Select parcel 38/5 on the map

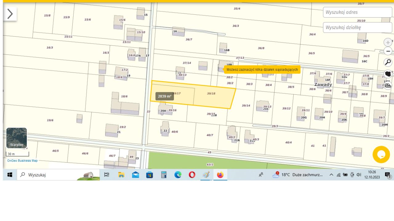pyautogui.click(x=291, y=87)
